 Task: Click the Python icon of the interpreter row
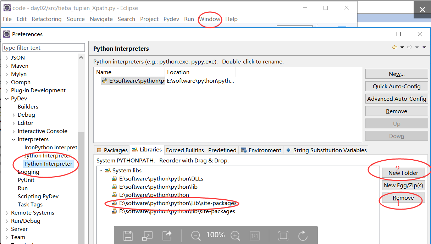104,81
